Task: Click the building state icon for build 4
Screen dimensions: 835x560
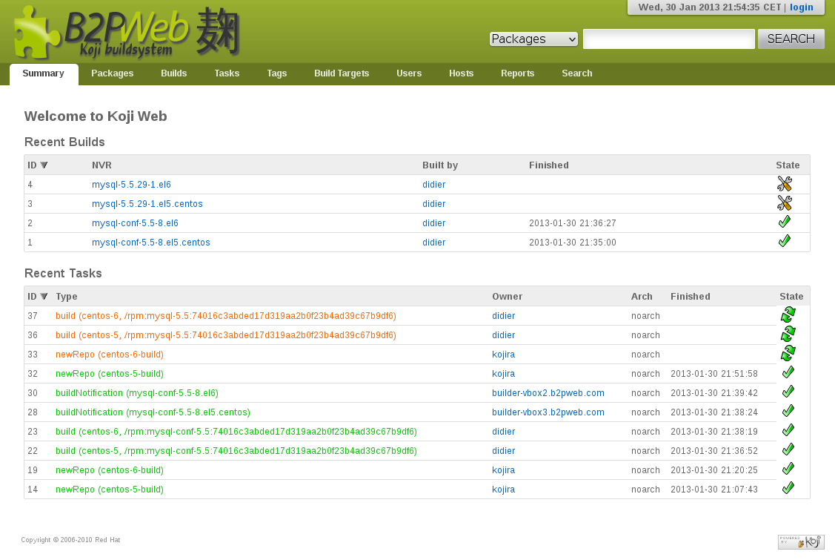Action: pos(785,184)
